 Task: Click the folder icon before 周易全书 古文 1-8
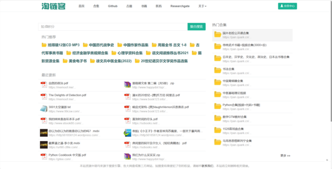click(x=154, y=45)
